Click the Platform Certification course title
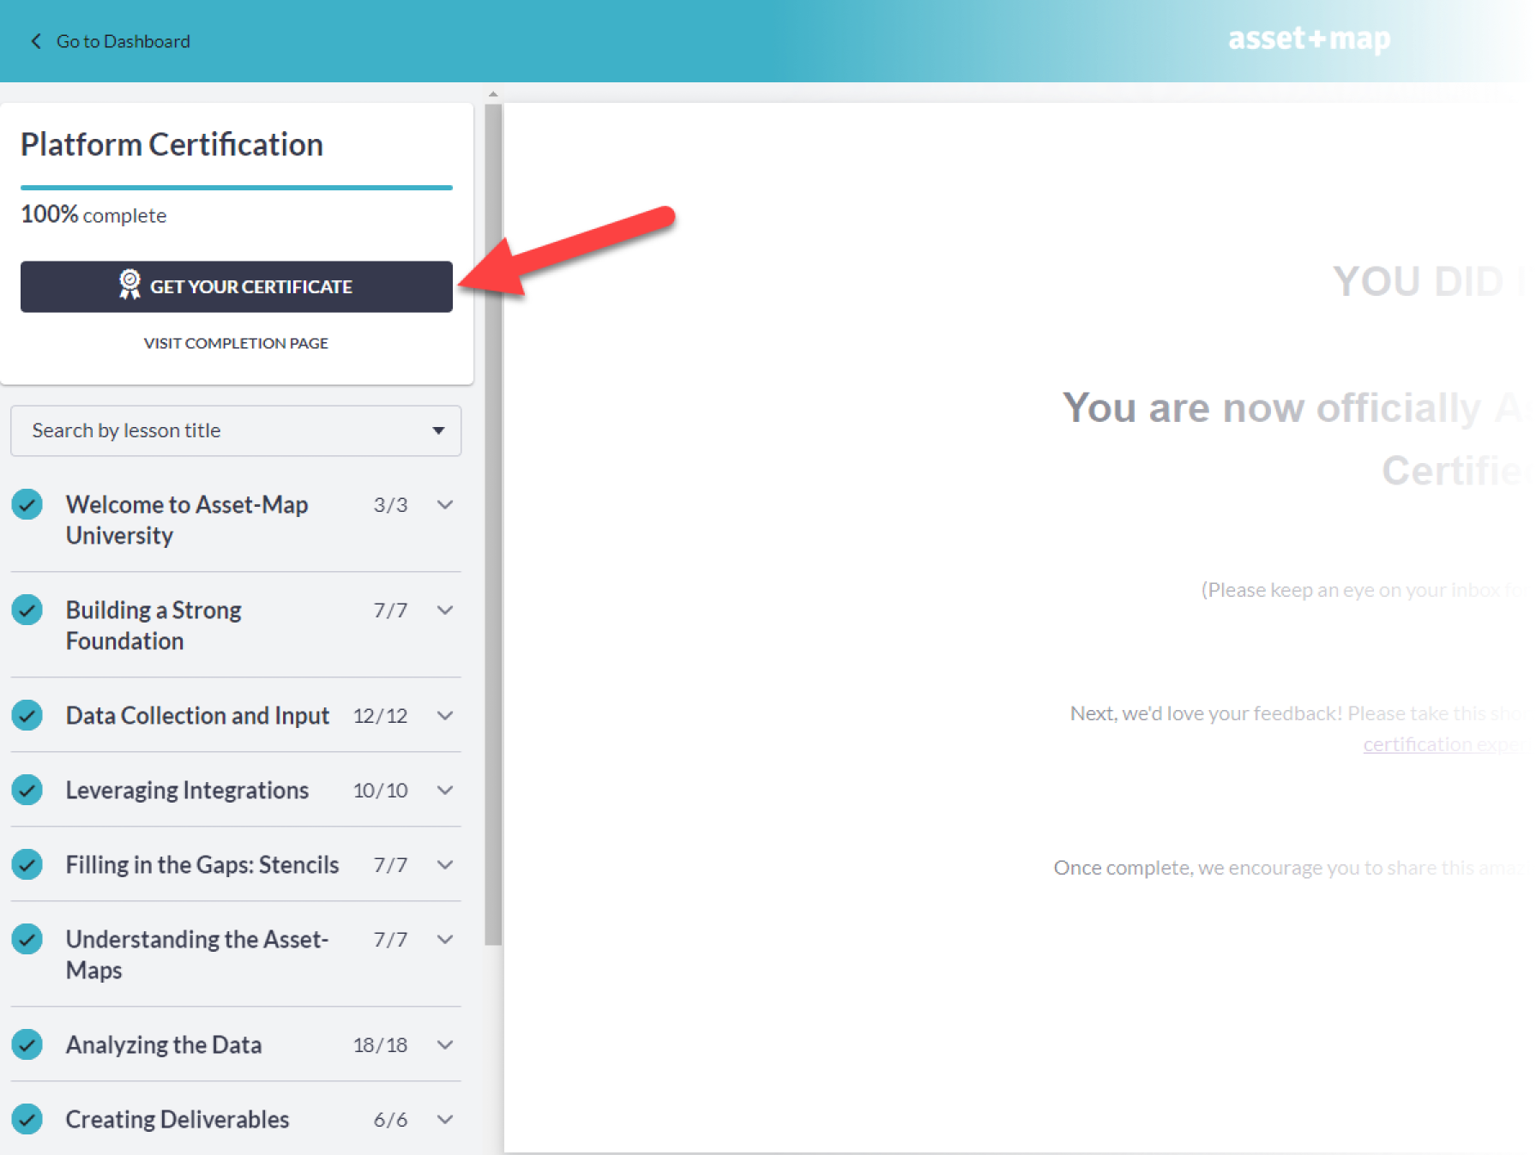1536x1155 pixels. (x=172, y=145)
